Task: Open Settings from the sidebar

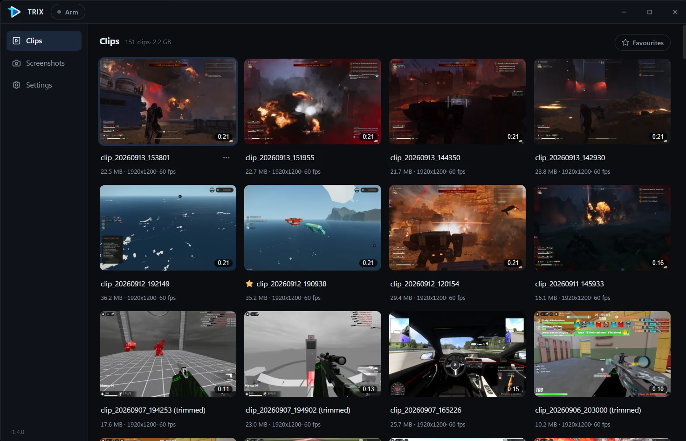Action: coord(44,85)
